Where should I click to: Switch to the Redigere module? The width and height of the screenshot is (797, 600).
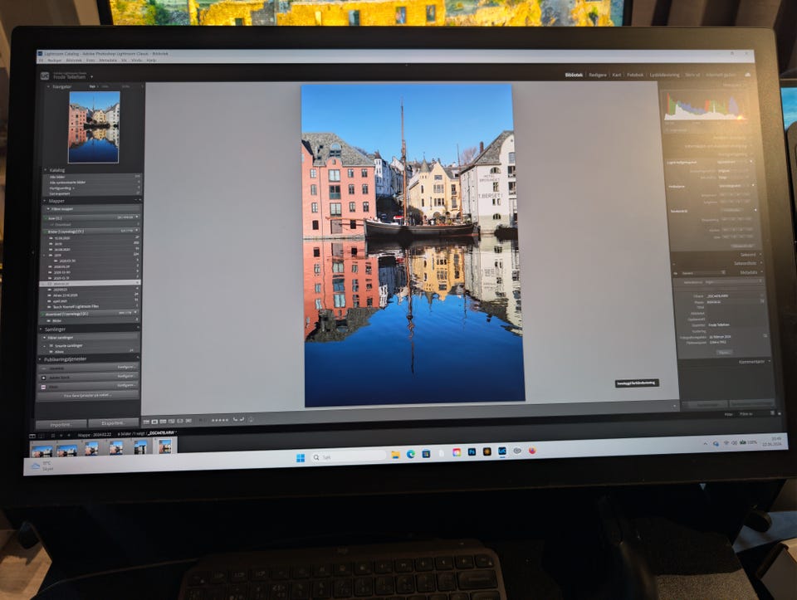[x=598, y=75]
